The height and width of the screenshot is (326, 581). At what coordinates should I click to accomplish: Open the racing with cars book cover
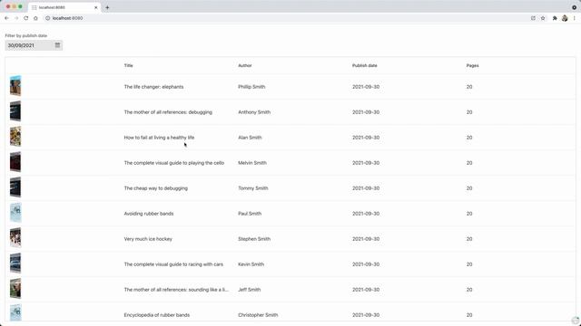tap(15, 264)
